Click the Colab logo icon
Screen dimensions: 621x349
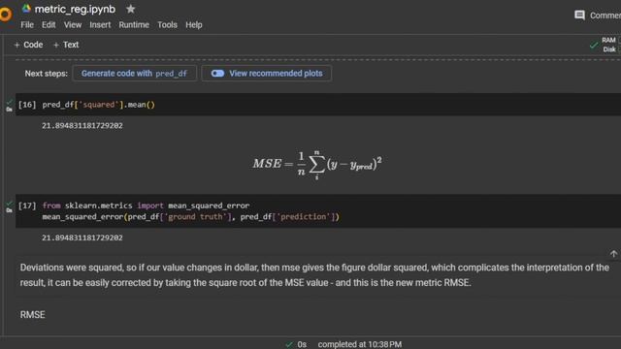(x=5, y=15)
